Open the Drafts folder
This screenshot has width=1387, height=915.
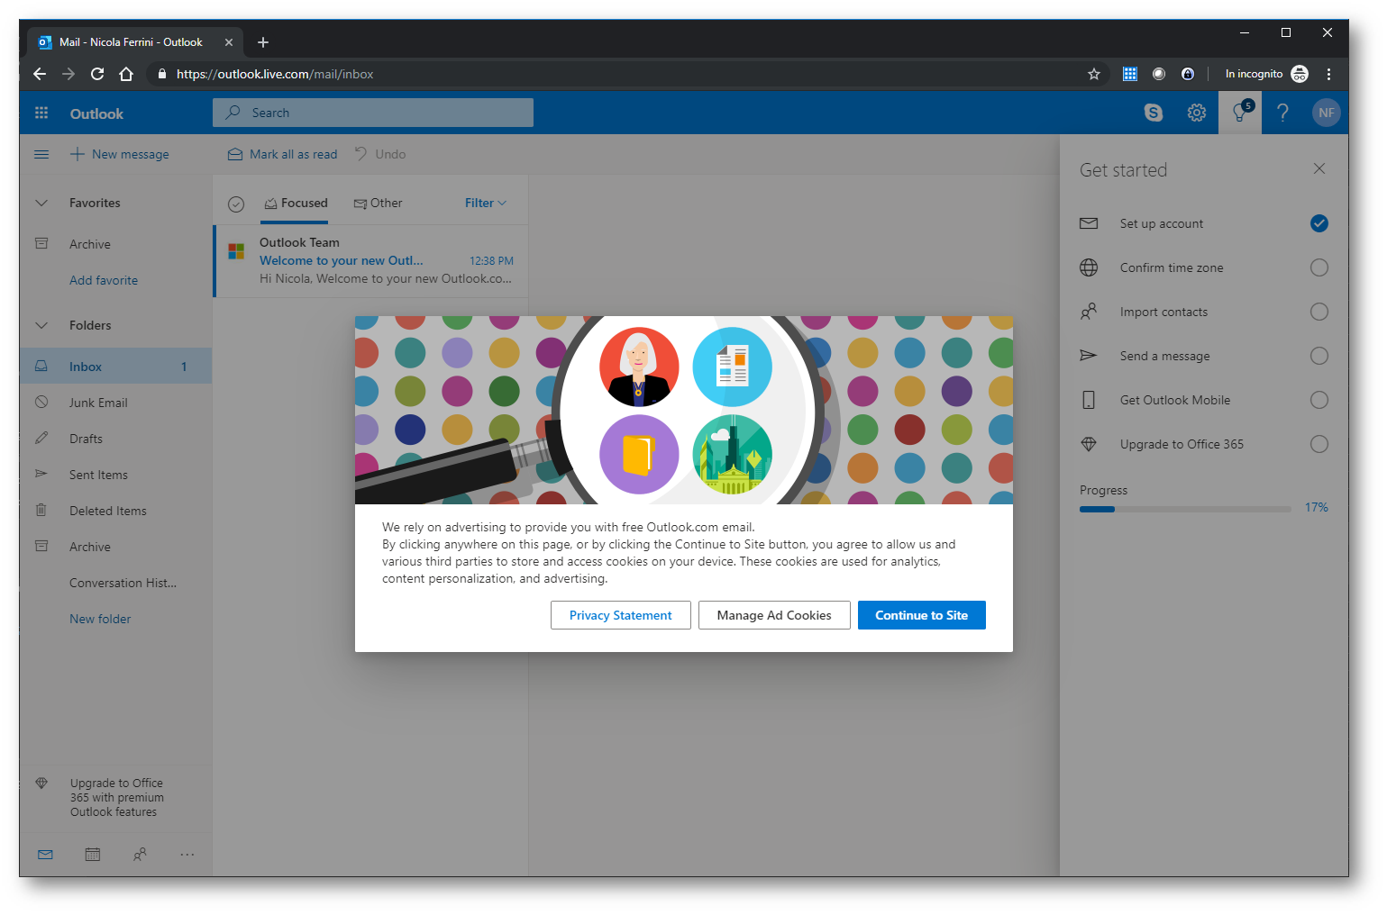point(115,439)
